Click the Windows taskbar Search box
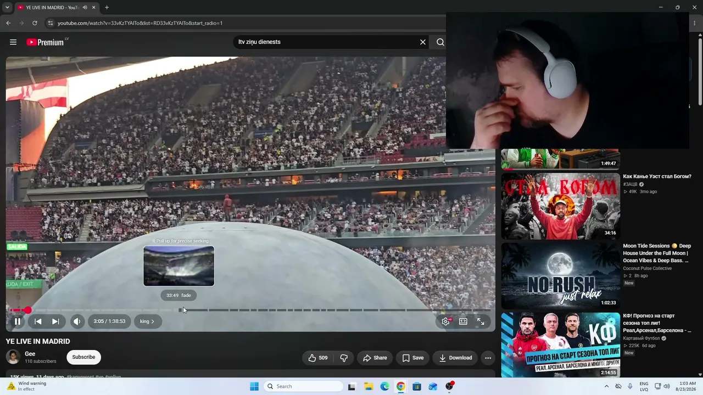This screenshot has height=395, width=703. tap(303, 386)
